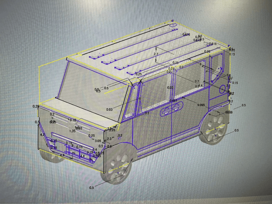Pick the 3.05 dimension on front bumper

point(98,141)
